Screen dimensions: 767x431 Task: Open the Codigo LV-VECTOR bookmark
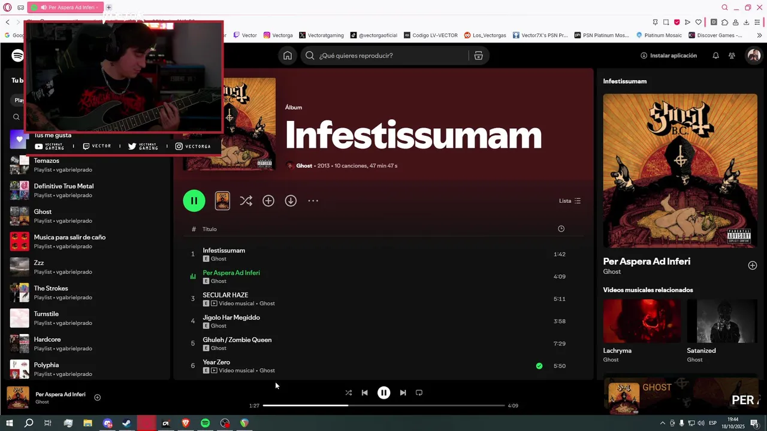(431, 35)
